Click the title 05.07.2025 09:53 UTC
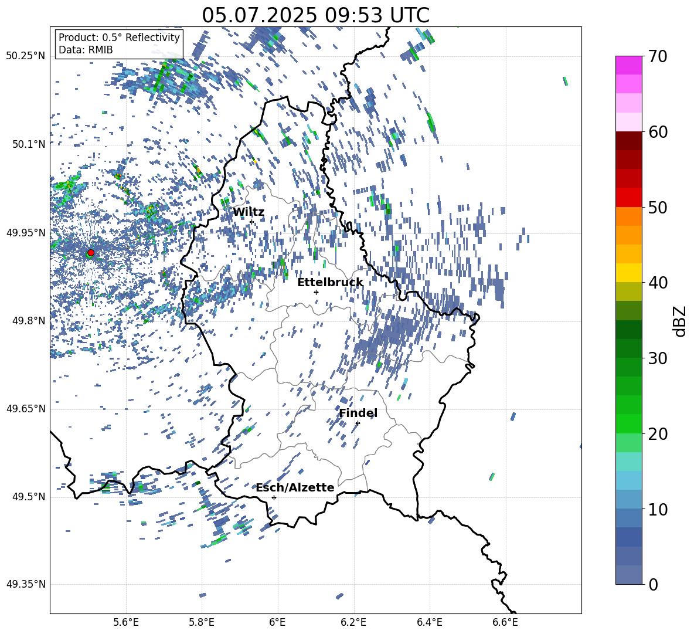The width and height of the screenshot is (694, 634). tap(315, 15)
